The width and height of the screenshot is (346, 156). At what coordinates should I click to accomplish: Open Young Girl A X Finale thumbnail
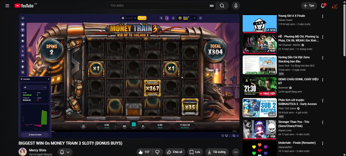259,24
